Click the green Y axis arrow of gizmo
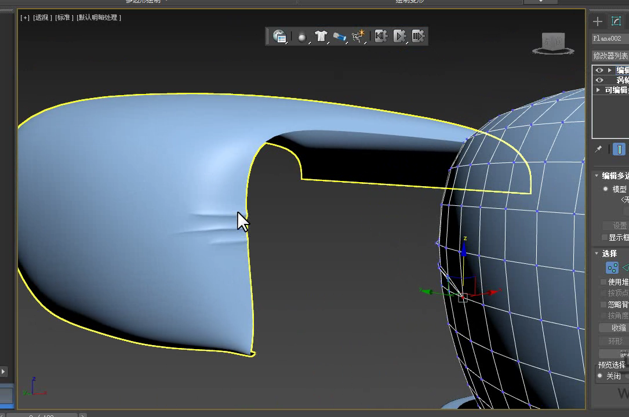The image size is (629, 417). 427,291
